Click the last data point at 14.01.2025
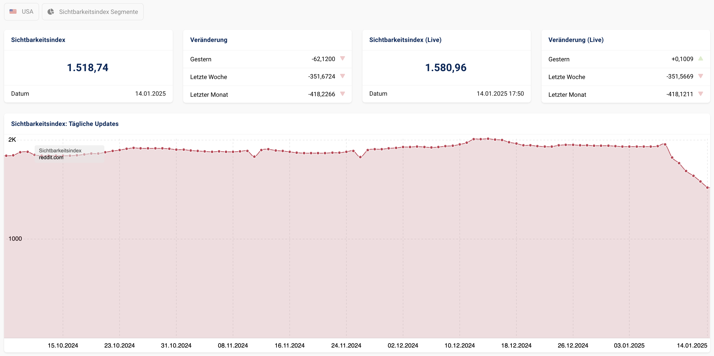The image size is (714, 356). click(x=707, y=188)
